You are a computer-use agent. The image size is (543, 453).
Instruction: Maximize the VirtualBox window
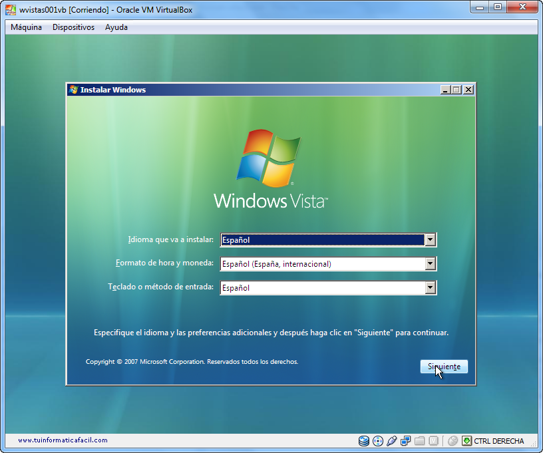(x=498, y=7)
